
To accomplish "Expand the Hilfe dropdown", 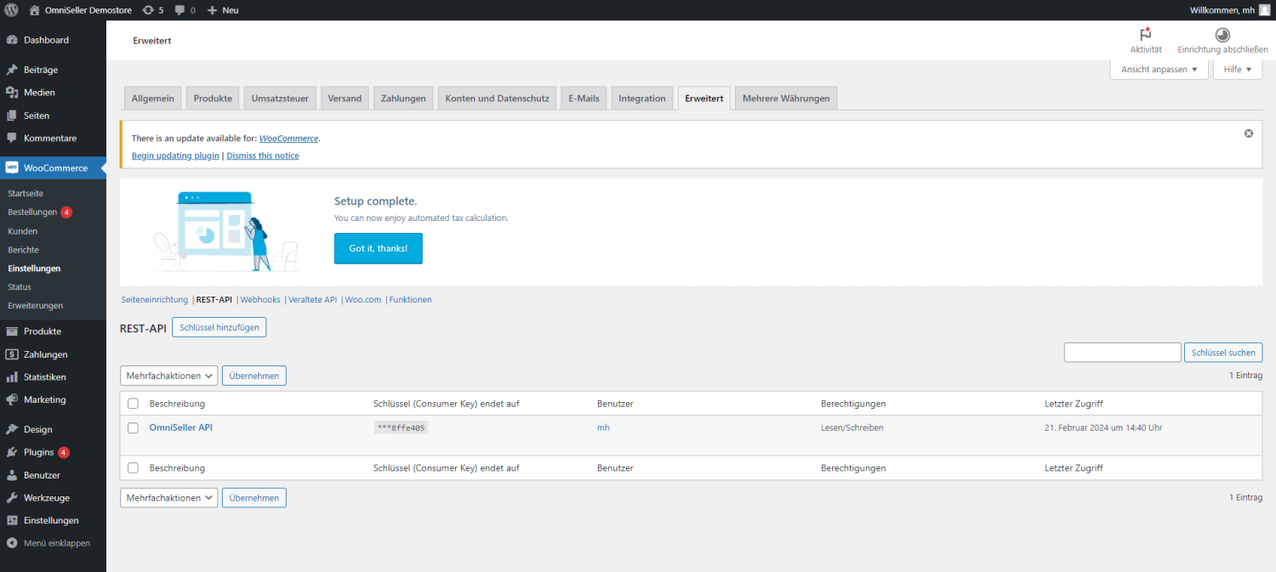I will 1237,70.
